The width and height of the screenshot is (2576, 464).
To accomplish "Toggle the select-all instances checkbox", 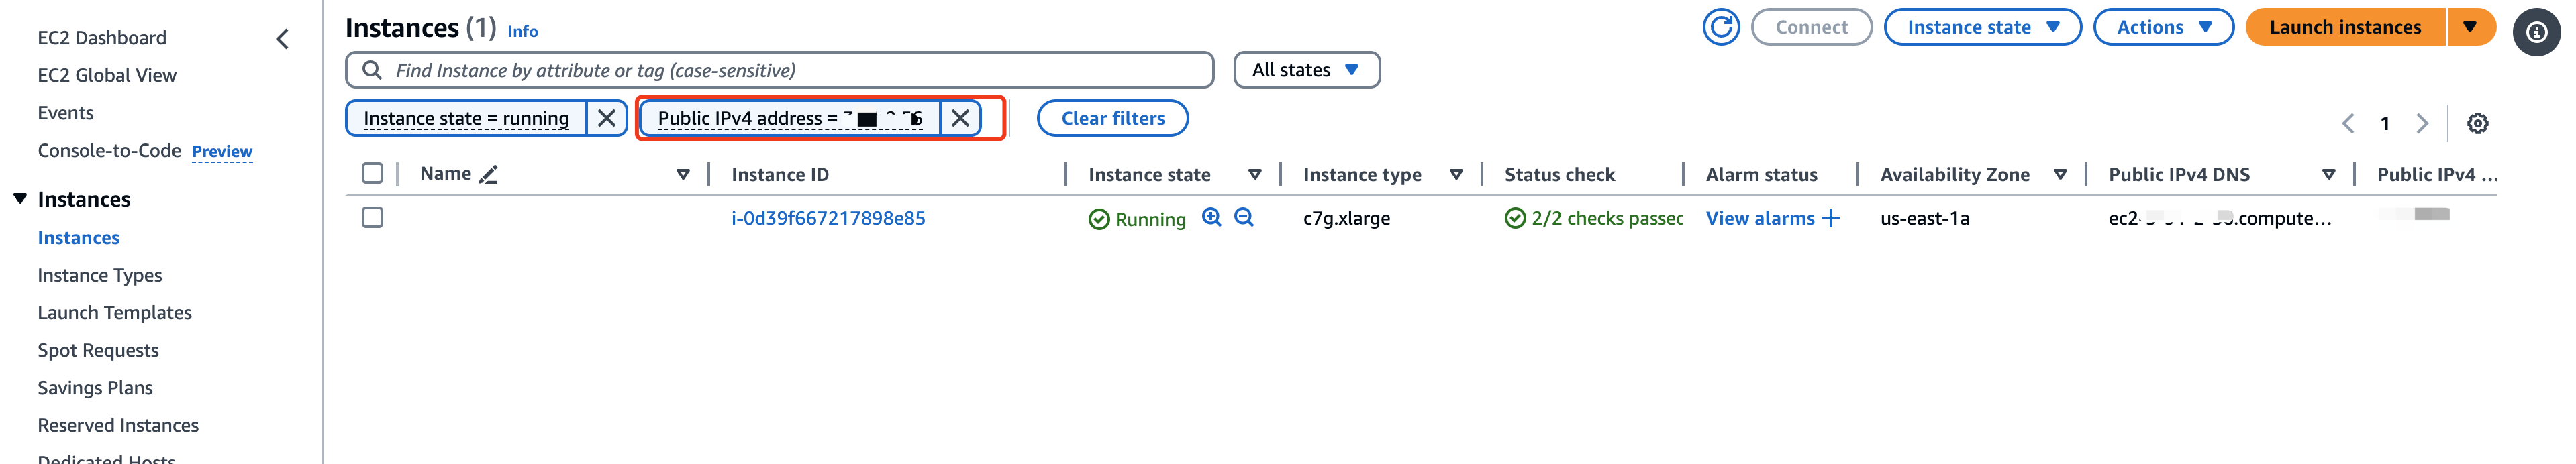I will (x=372, y=174).
